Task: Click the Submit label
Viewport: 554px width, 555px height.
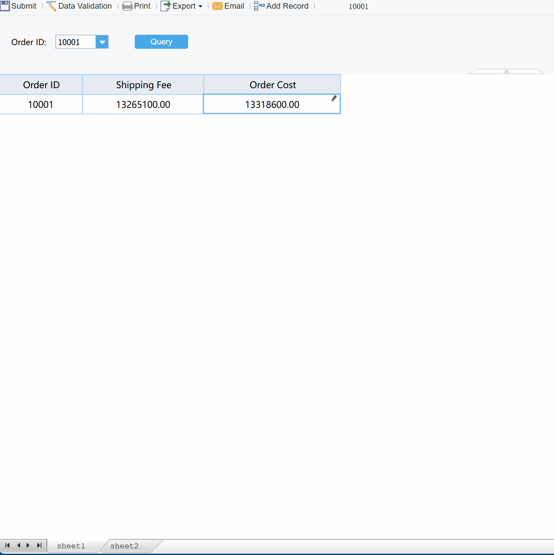Action: pyautogui.click(x=23, y=6)
